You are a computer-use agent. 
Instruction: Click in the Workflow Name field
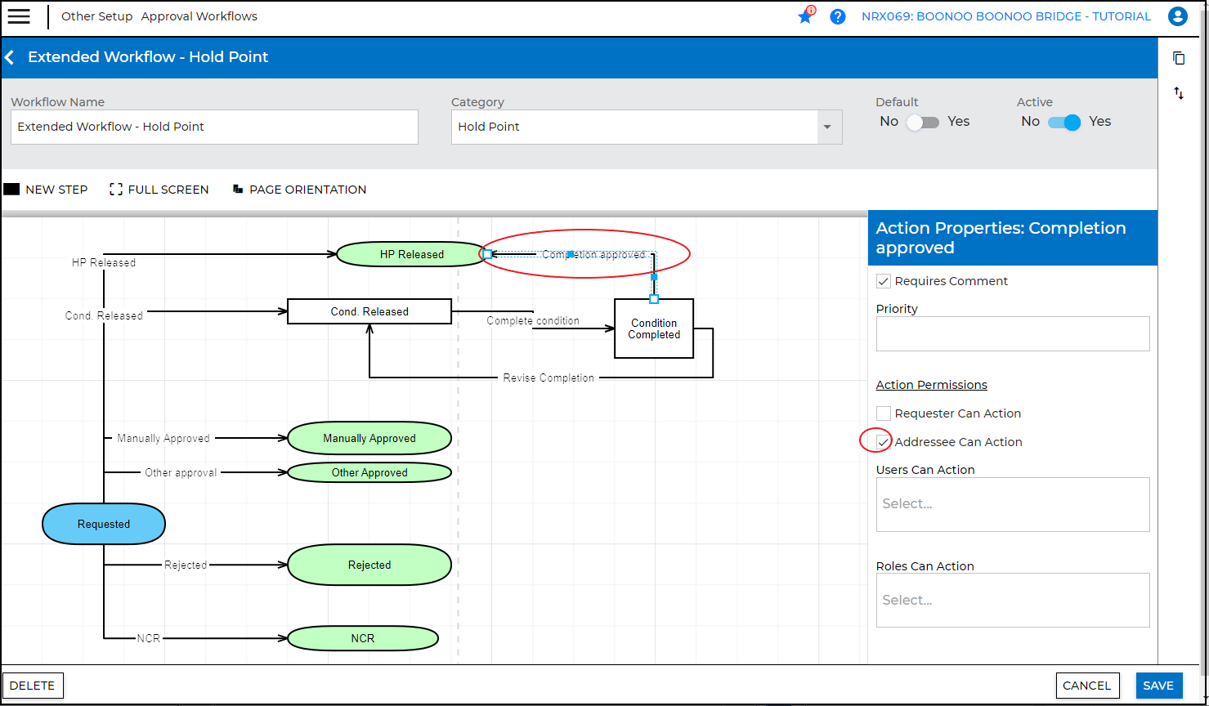pyautogui.click(x=214, y=127)
